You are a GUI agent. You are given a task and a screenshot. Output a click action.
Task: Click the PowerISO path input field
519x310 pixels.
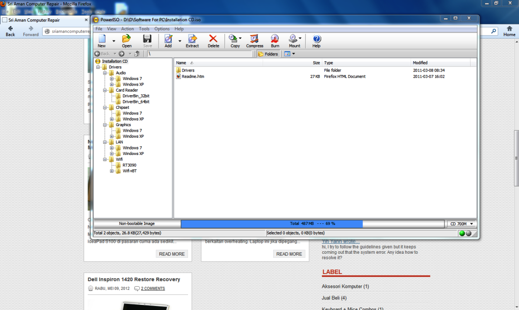[x=199, y=54]
